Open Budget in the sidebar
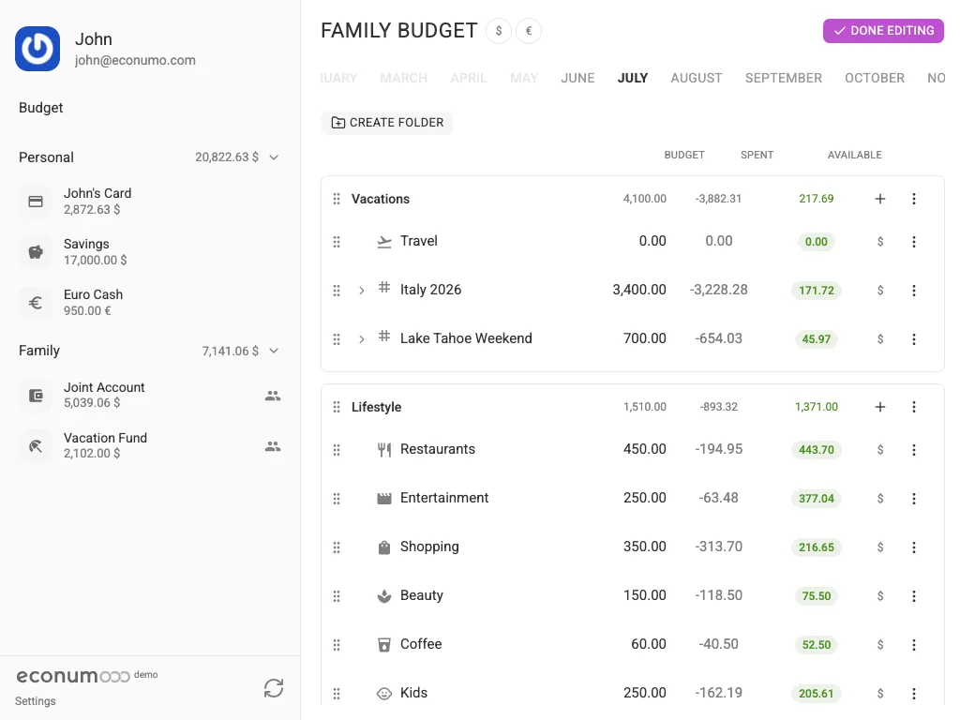This screenshot has width=960, height=720. click(x=40, y=108)
